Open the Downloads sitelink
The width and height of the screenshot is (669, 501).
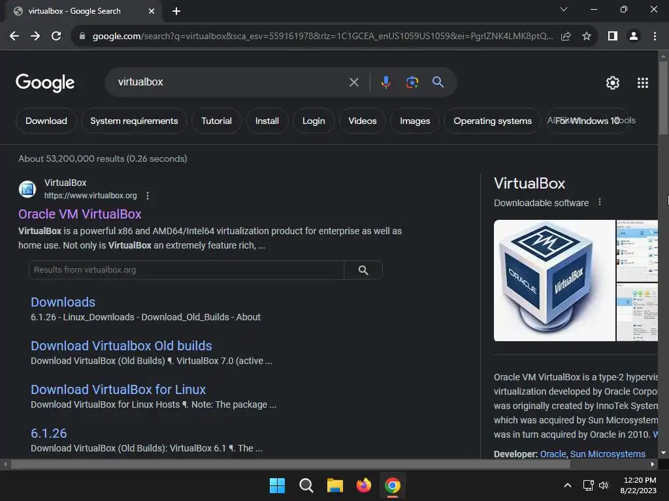63,302
